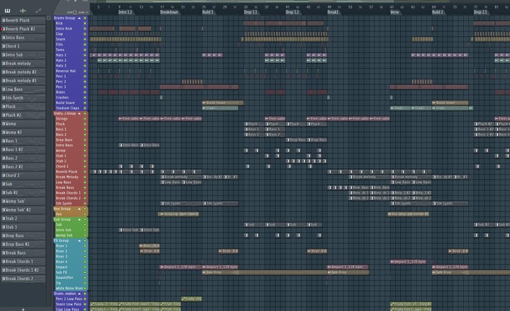Viewport: 510px width, 311px height.
Task: Collapse the Sub Group
Action: [x=79, y=220]
